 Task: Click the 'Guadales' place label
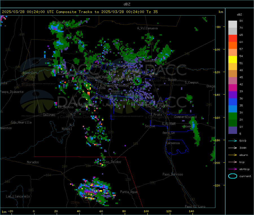(151, 61)
